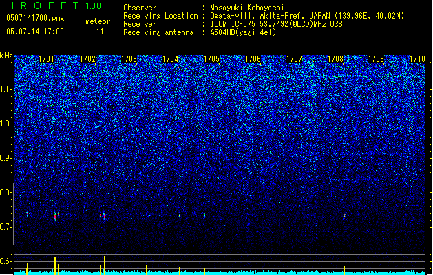Screen dimensions: 433x275
Task: Click the 1702 time marker
Action: [87, 59]
